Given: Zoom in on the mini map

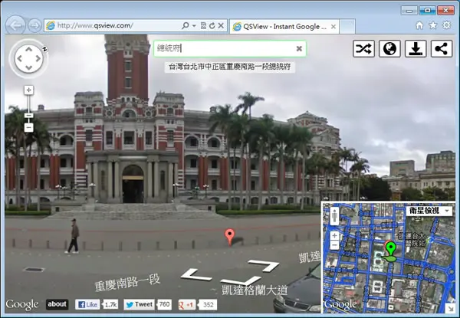Looking at the screenshot, I should (334, 236).
